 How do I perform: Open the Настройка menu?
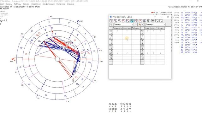click(x=61, y=4)
